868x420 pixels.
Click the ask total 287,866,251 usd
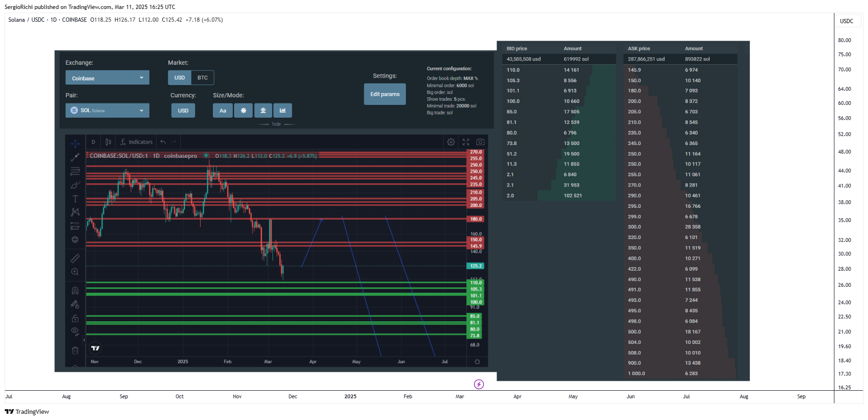click(x=646, y=59)
